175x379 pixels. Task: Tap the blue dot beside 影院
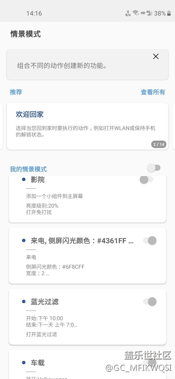tap(24, 179)
